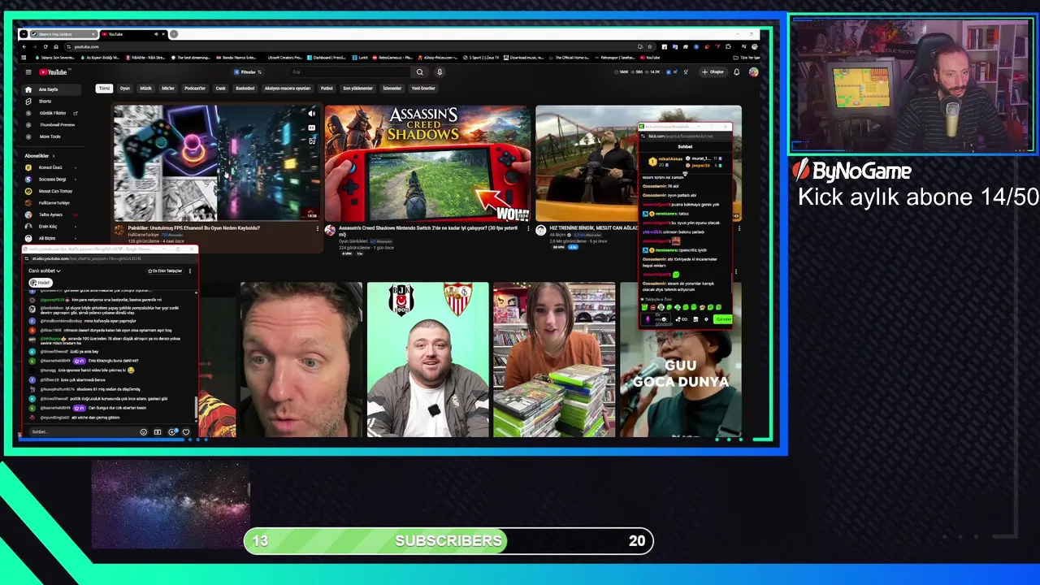
Task: Click the heart reaction icon in chat
Action: (186, 432)
